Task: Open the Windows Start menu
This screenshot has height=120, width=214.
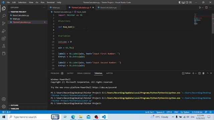Action: [x=4, y=117]
